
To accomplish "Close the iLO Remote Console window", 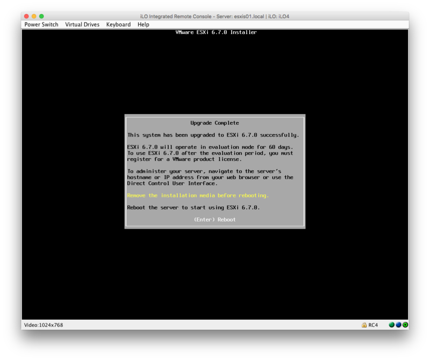I will (x=26, y=16).
